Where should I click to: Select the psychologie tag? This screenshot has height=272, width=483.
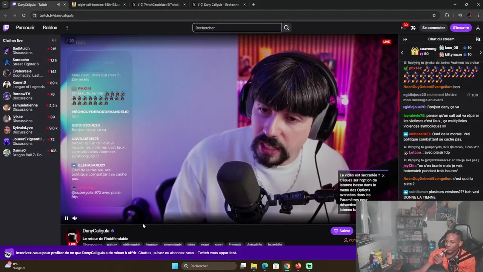pyautogui.click(x=172, y=244)
